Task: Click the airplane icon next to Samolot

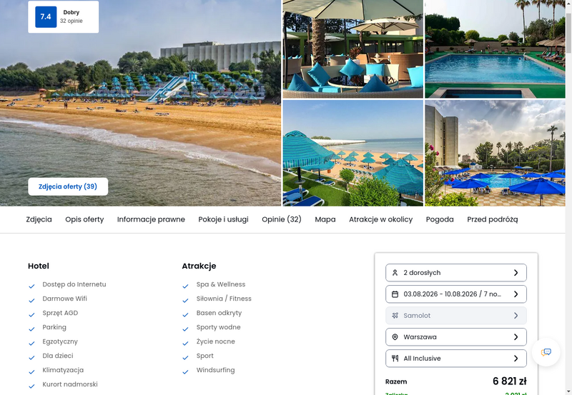Action: tap(395, 316)
